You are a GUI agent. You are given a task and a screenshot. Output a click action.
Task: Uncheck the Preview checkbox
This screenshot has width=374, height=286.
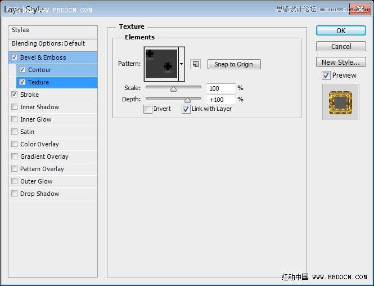pos(326,75)
